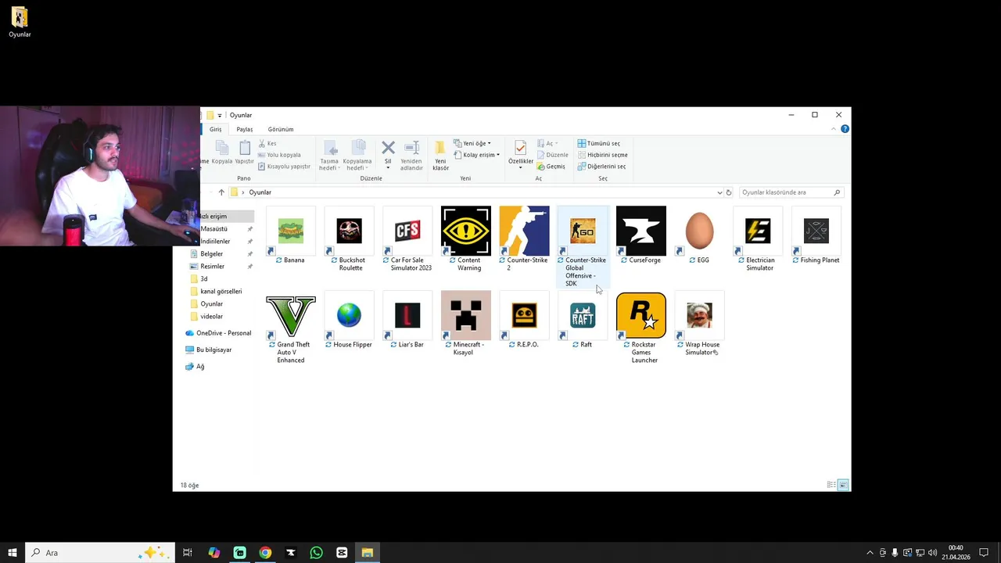Image resolution: width=1001 pixels, height=563 pixels.
Task: Open the Liar's Bar shortcut
Action: tap(407, 315)
